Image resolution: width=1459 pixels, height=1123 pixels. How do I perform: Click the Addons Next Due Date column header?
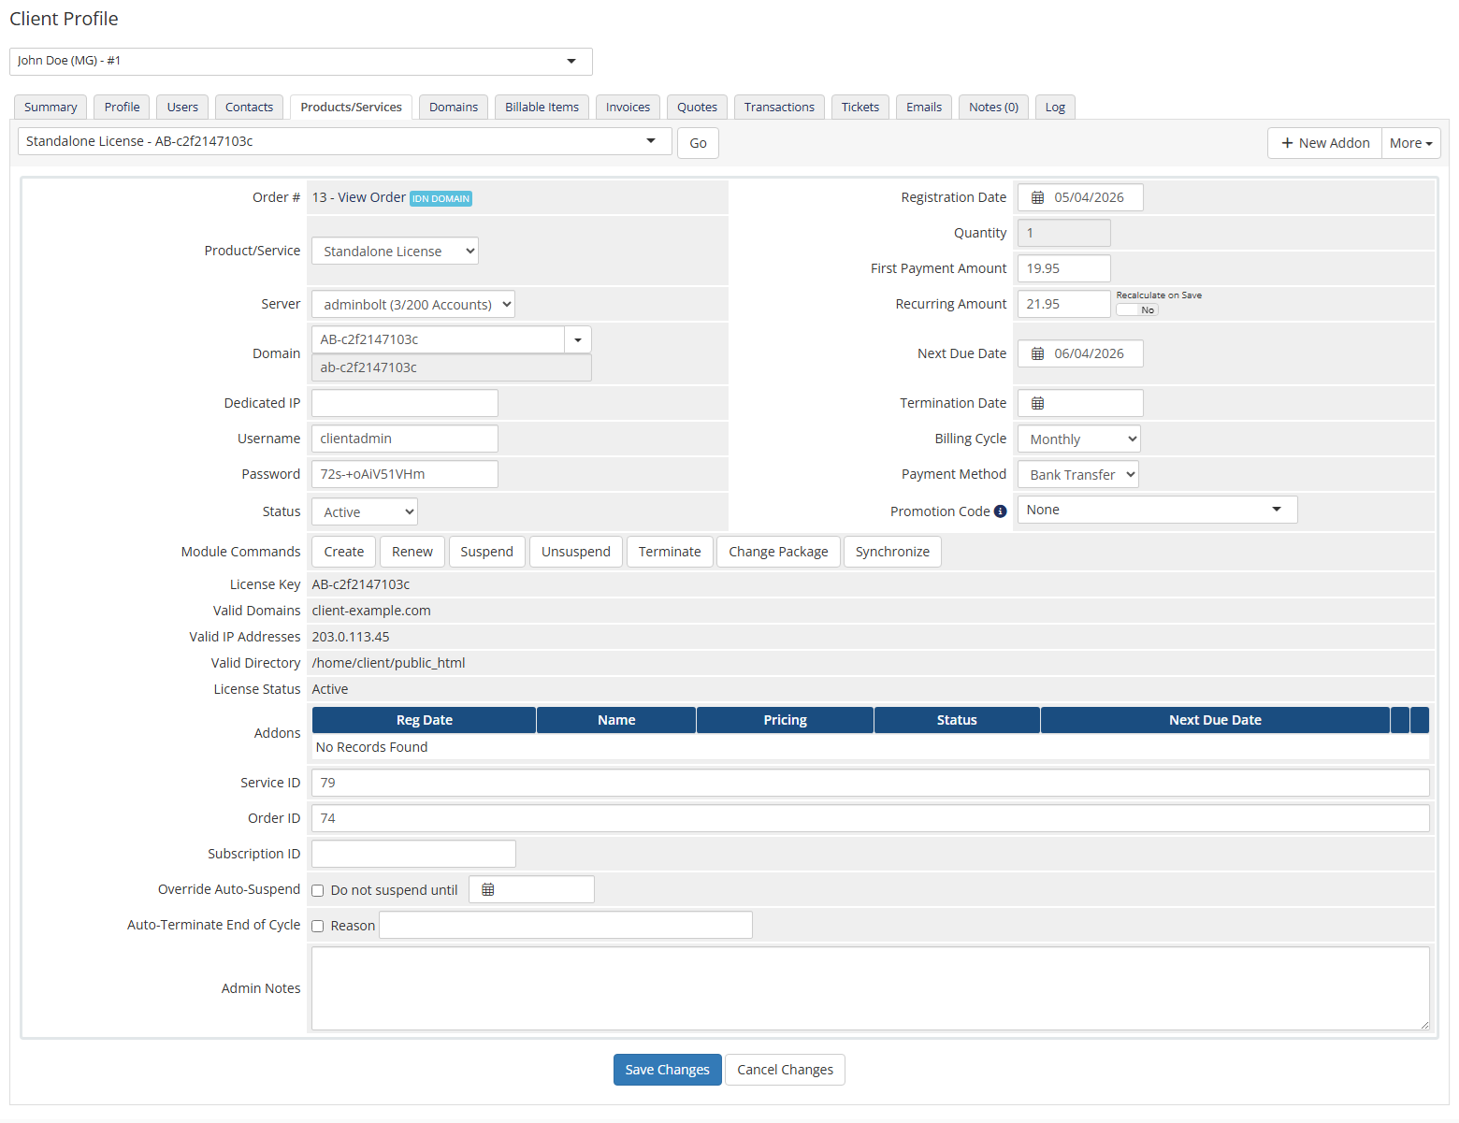tap(1215, 720)
